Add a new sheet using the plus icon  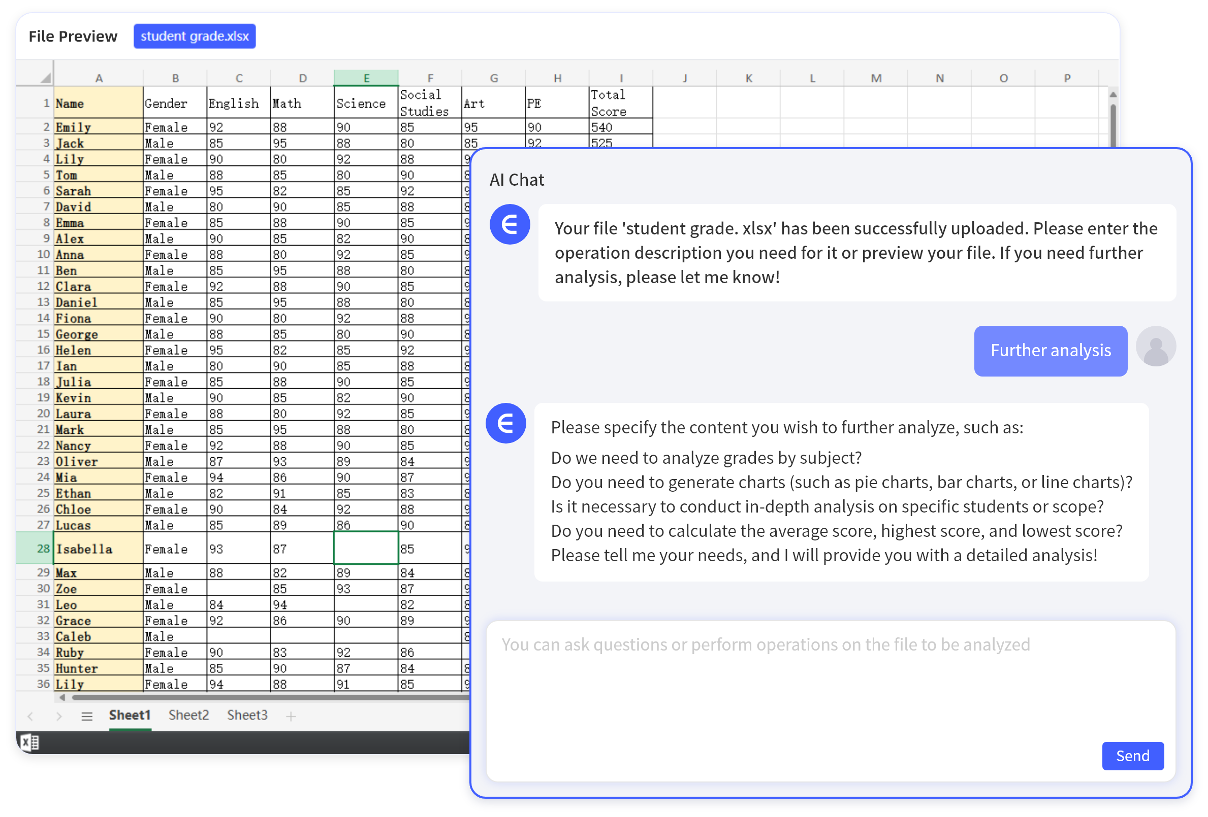(x=291, y=716)
